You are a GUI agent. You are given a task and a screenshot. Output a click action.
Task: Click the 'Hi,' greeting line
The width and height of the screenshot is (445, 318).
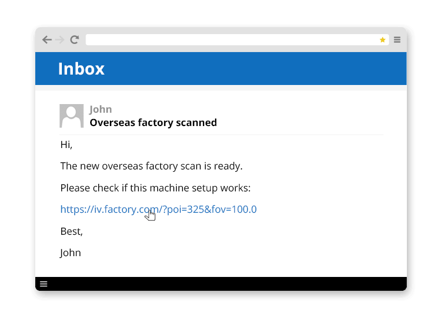pyautogui.click(x=66, y=145)
